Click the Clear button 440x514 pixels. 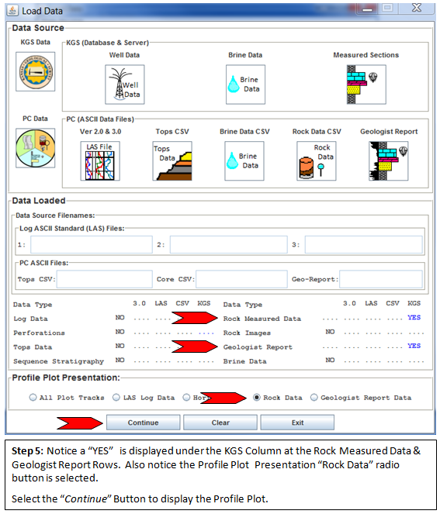[x=220, y=423]
